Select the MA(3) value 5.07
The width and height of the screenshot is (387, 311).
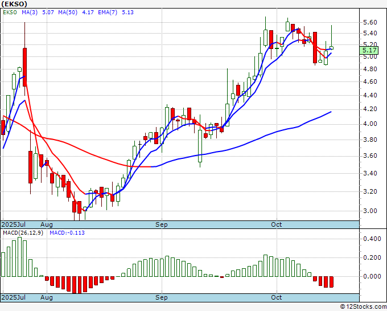coord(48,13)
